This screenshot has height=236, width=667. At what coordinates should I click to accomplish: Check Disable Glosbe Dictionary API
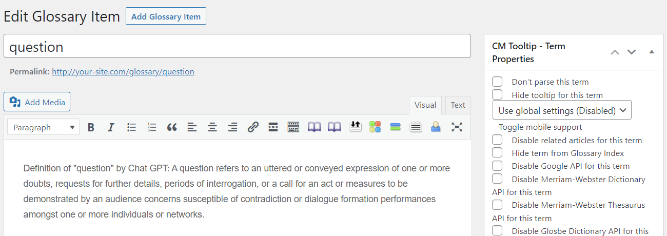[x=497, y=230]
